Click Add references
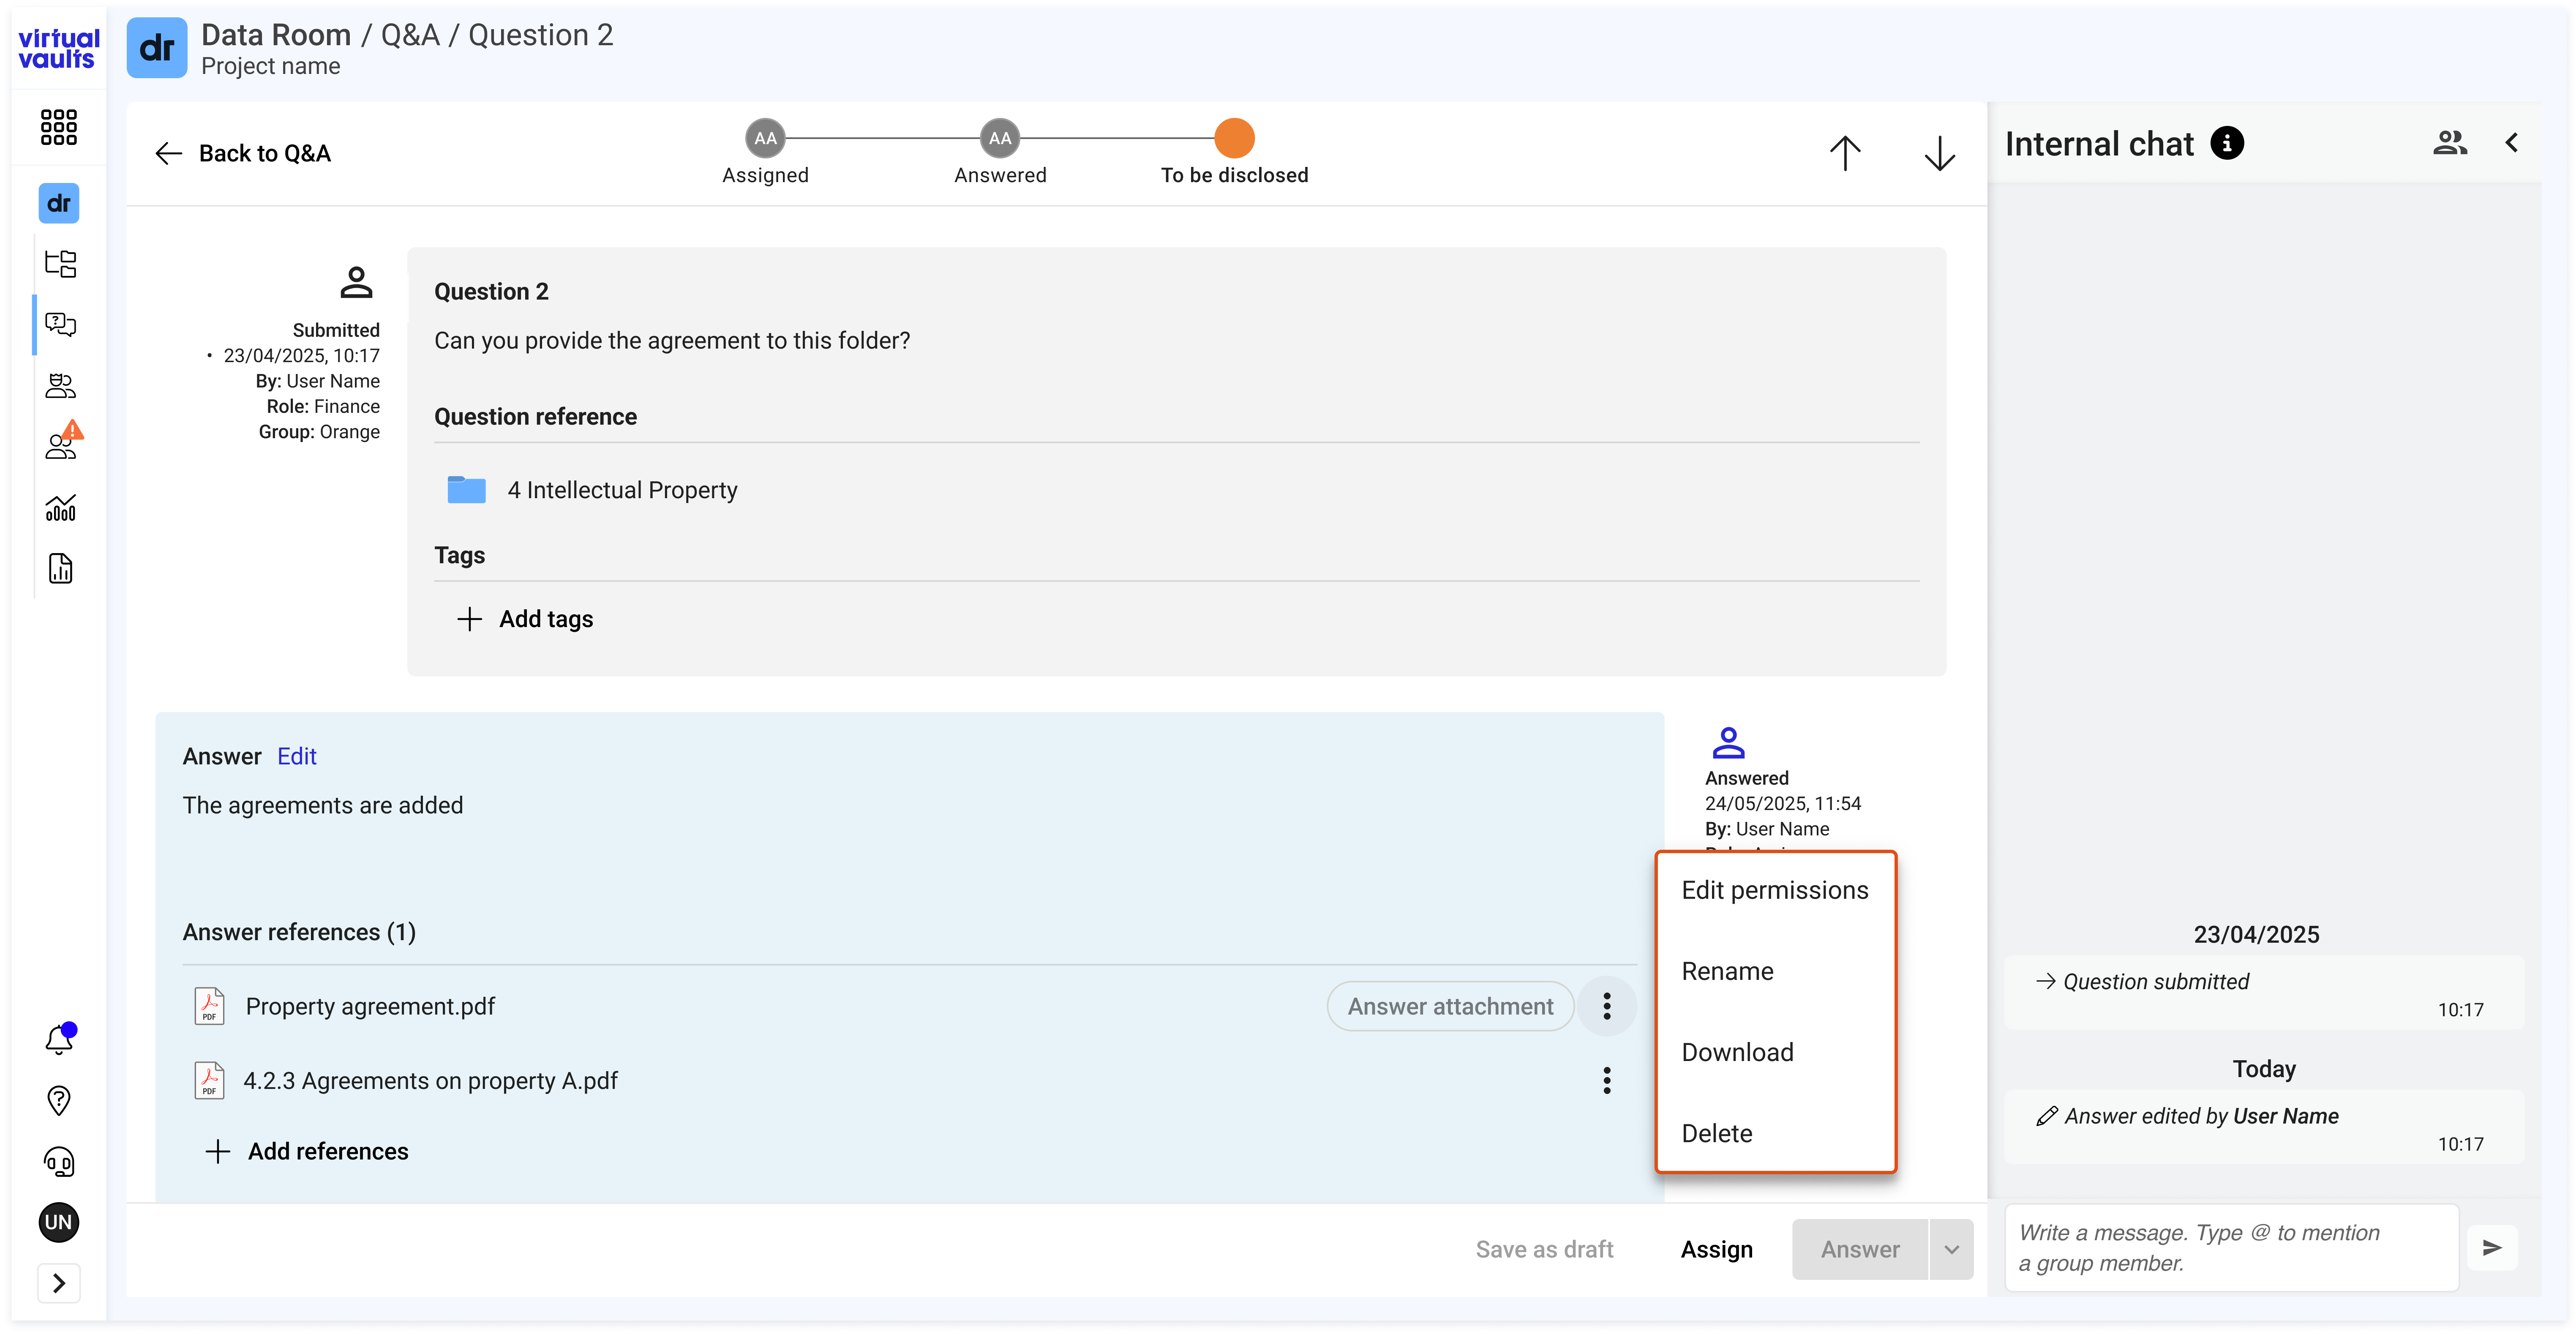Viewport: 2576px width, 1334px height. 307,1151
